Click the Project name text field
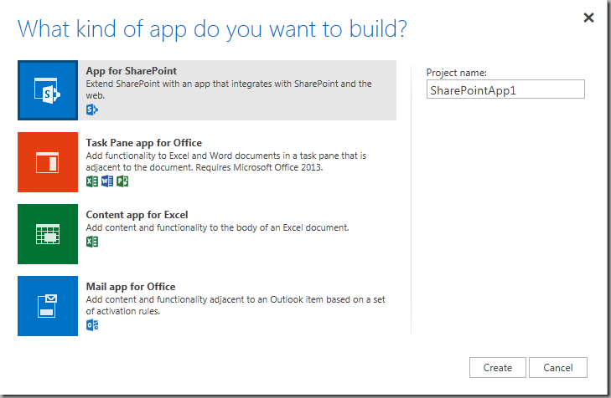 point(505,89)
